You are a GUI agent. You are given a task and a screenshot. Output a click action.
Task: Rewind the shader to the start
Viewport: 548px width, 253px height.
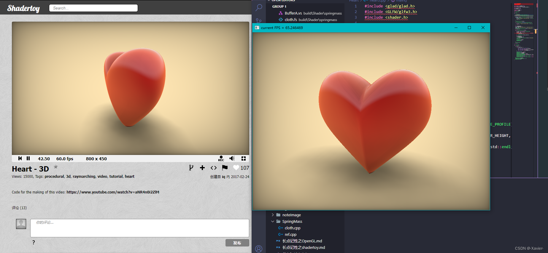click(20, 158)
